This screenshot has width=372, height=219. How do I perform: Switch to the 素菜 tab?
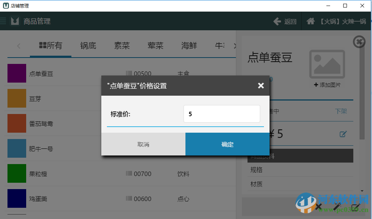122,45
